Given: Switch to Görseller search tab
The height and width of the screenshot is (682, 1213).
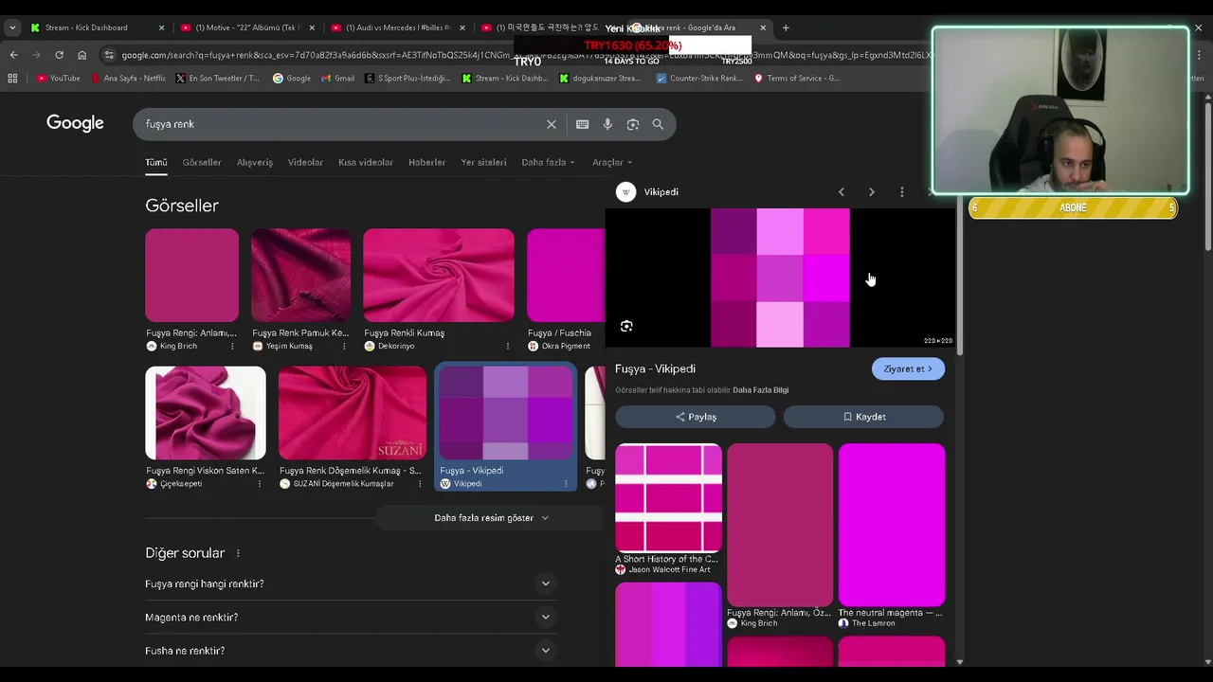Looking at the screenshot, I should [202, 163].
